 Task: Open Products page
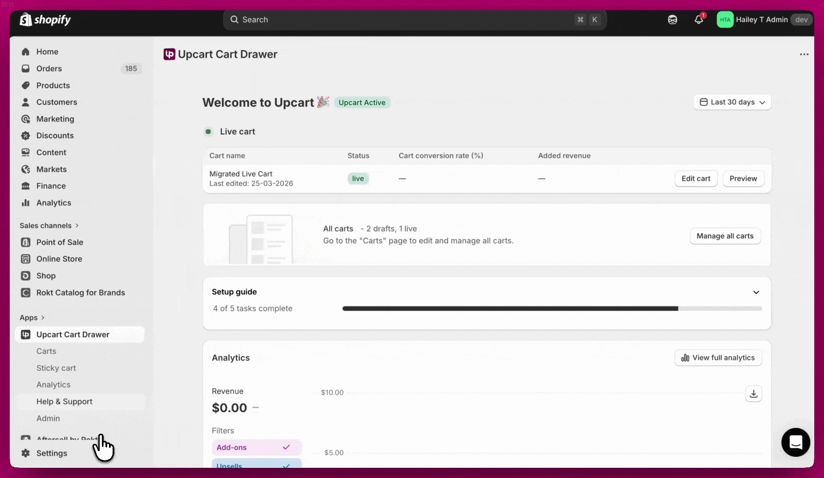tap(53, 85)
